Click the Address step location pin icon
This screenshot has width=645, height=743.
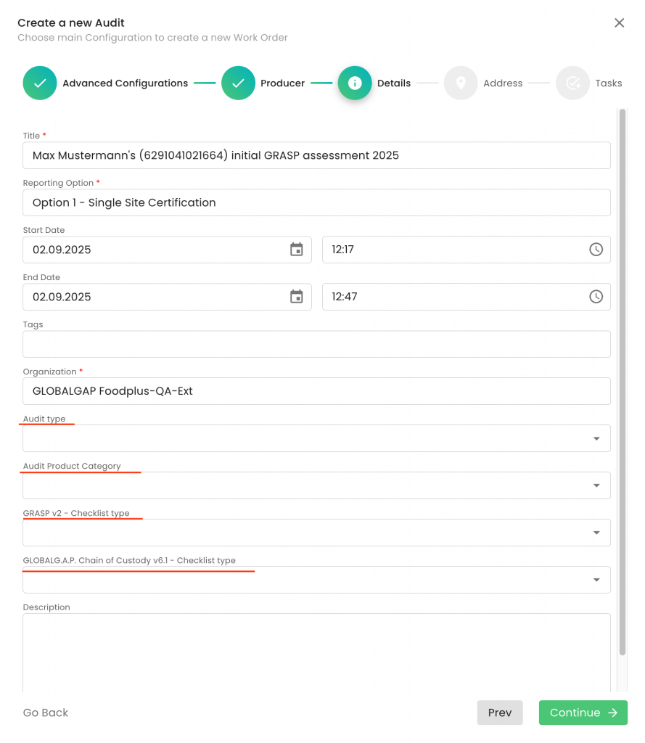460,83
